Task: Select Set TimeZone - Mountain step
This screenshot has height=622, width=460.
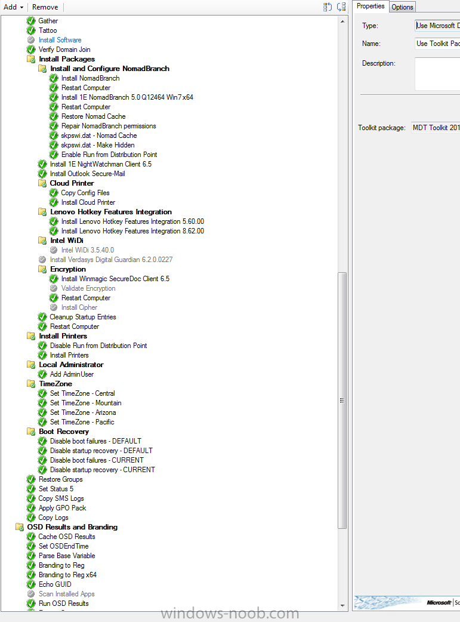Action: 86,403
